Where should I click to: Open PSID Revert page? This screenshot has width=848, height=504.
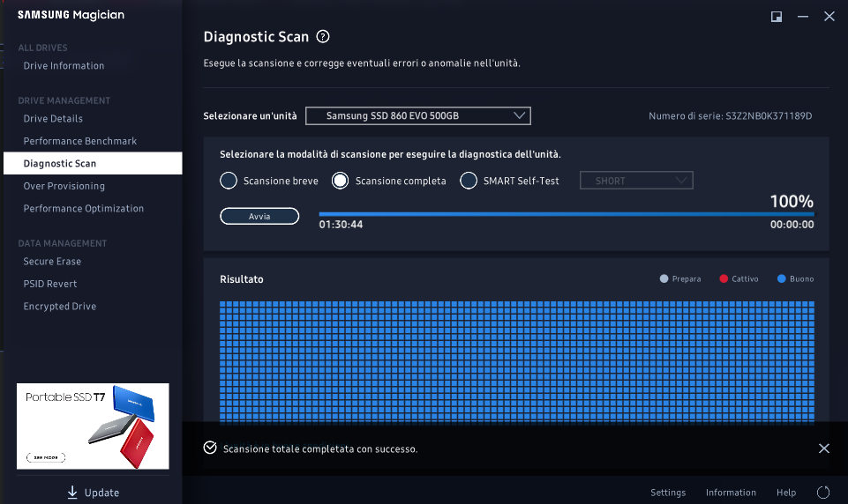point(49,284)
